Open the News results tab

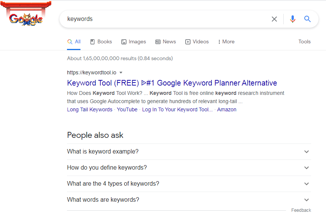pyautogui.click(x=165, y=42)
